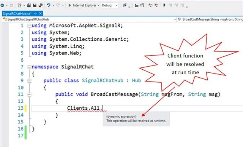243x147 pixels.
Task: Click 'Clients.All.' on line 13
Action: point(85,108)
